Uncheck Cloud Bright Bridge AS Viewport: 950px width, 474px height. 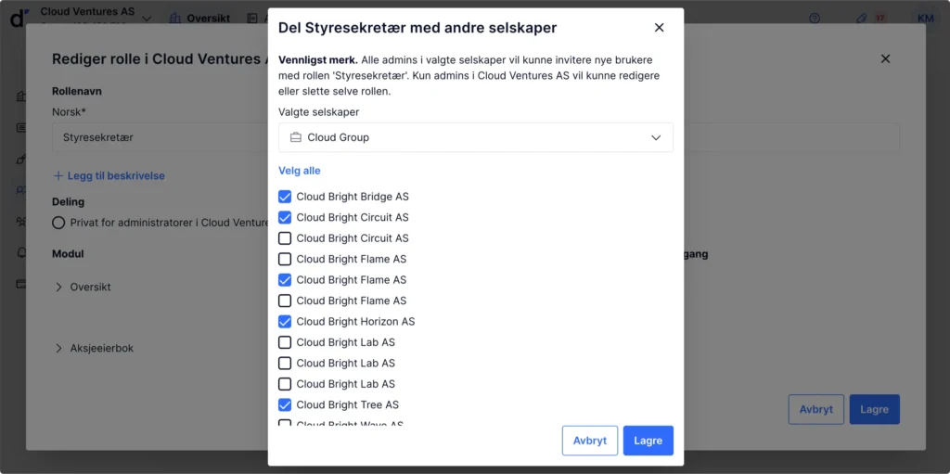285,197
